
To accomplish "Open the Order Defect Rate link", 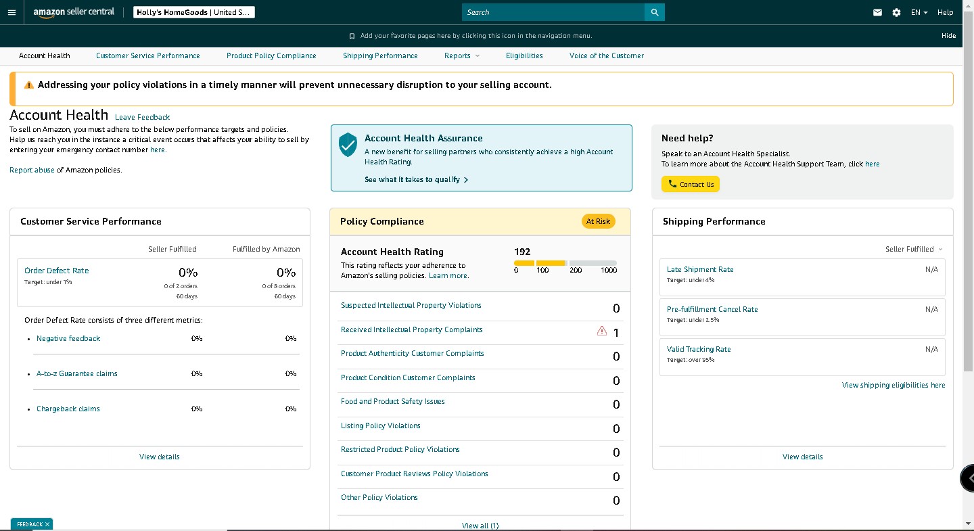I will click(x=57, y=271).
